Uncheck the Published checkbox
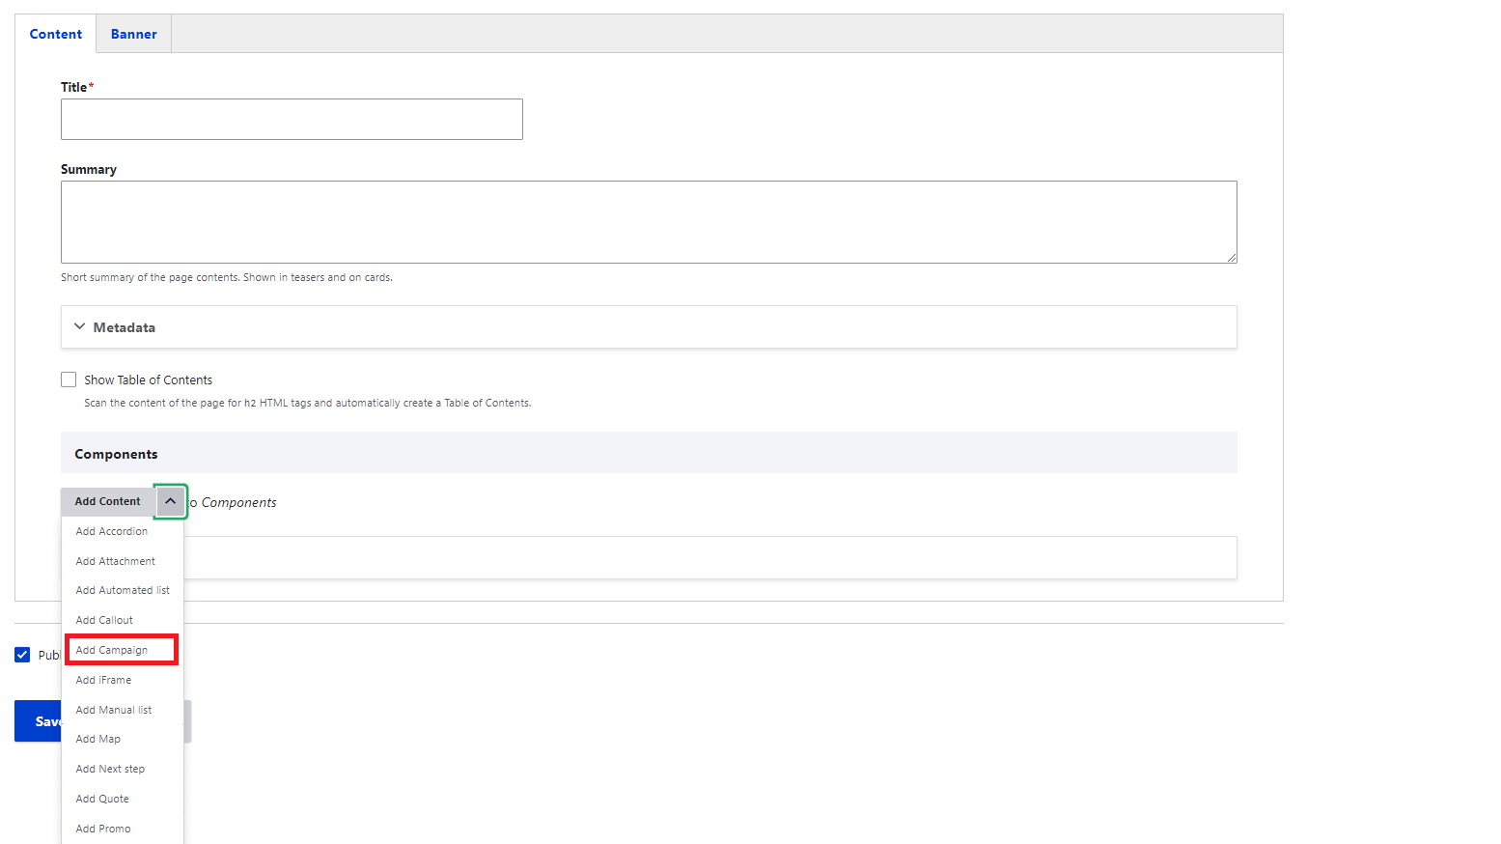Image resolution: width=1501 pixels, height=844 pixels. click(22, 655)
